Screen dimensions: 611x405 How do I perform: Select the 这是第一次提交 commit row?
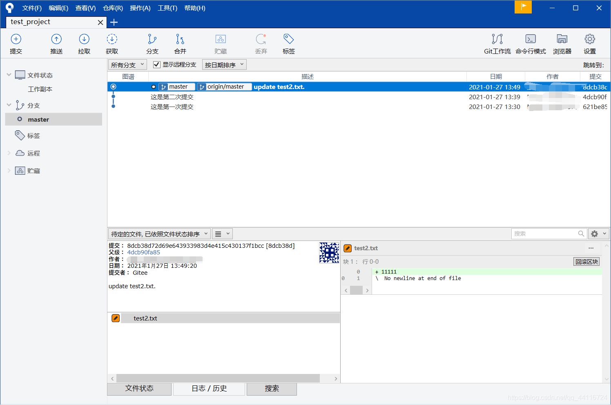(x=359, y=107)
